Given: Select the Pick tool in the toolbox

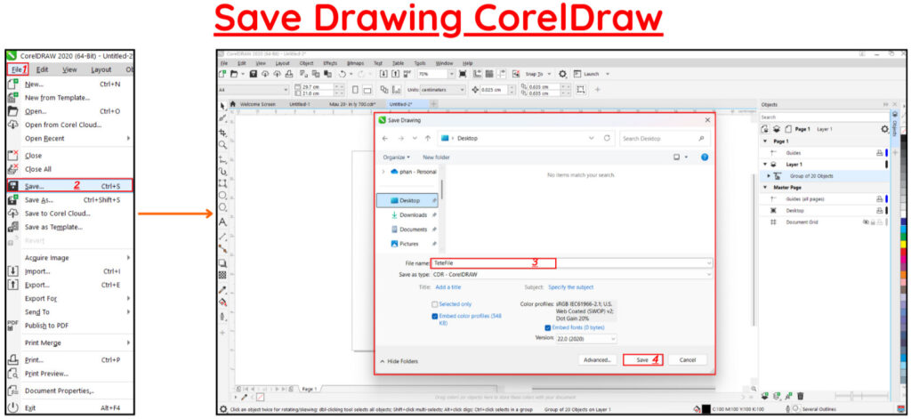Looking at the screenshot, I should pos(222,107).
